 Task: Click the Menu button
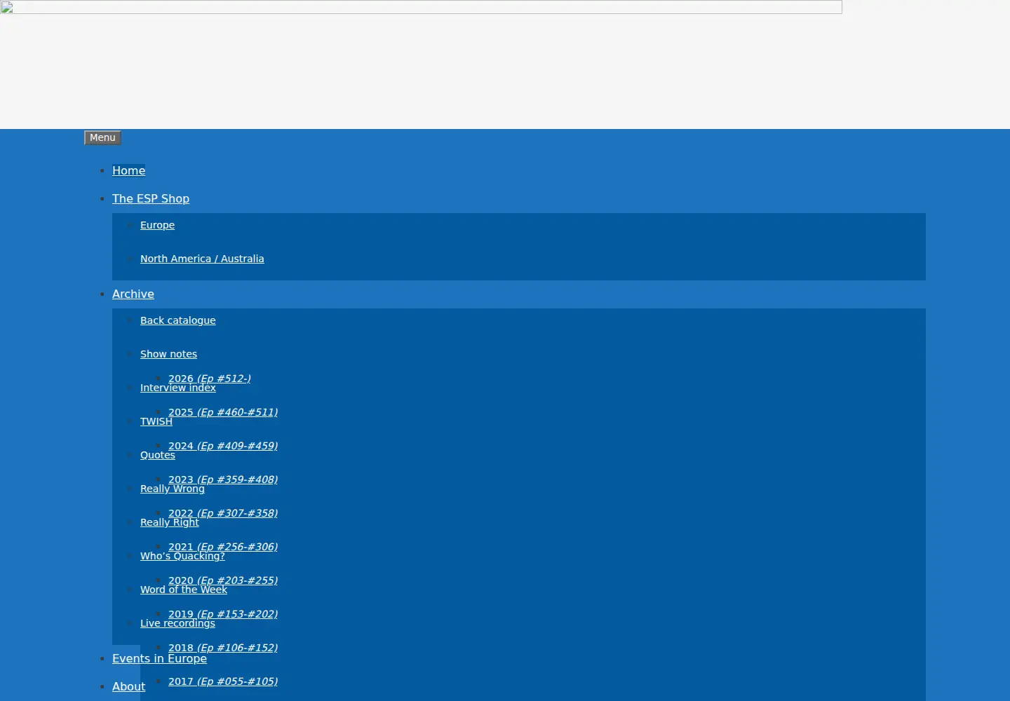coord(102,138)
